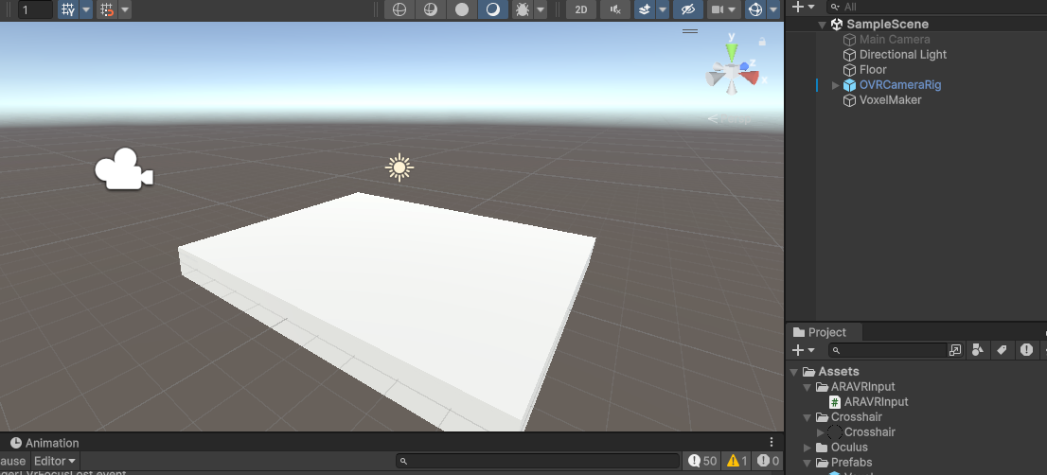Click the center cube of the orientation gizmo

click(x=732, y=69)
